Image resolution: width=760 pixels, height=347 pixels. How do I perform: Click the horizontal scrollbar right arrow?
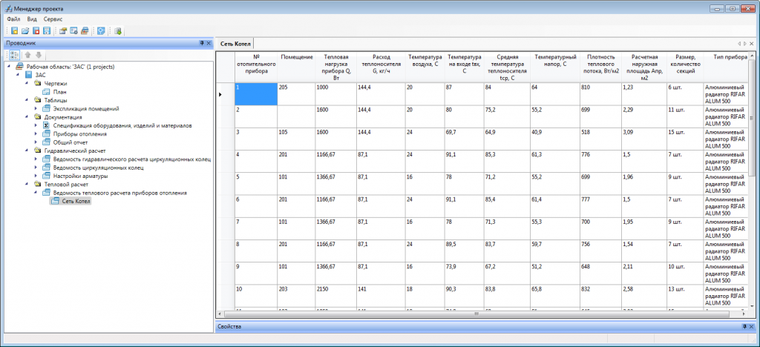(x=744, y=314)
